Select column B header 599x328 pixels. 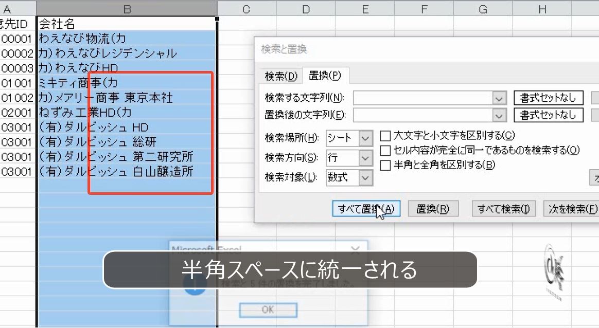point(127,9)
